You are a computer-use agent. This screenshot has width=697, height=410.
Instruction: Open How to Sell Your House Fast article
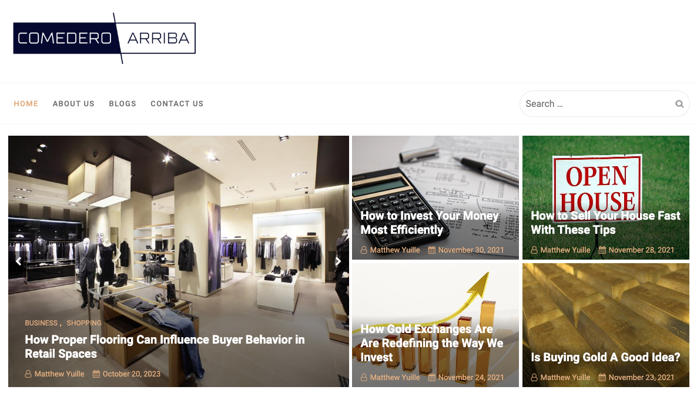[605, 223]
